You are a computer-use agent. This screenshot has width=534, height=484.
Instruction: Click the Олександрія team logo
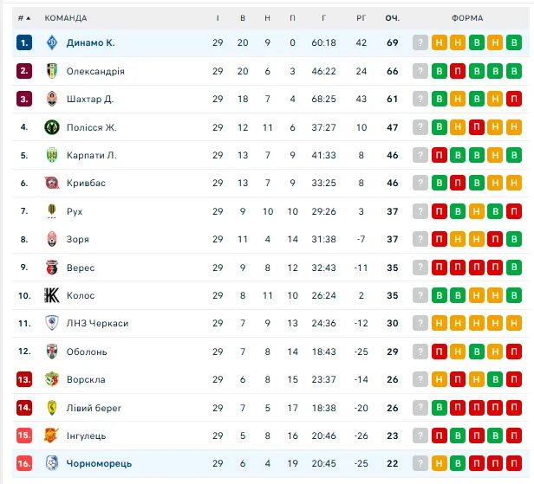[x=51, y=71]
